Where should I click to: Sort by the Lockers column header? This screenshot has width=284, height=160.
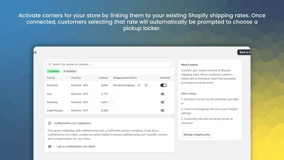[x=103, y=78]
